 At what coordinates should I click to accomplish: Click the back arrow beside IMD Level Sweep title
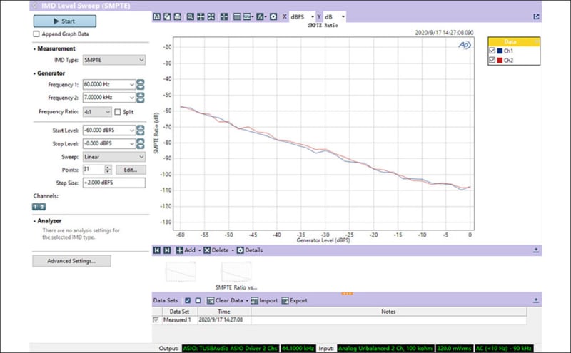[x=35, y=6]
